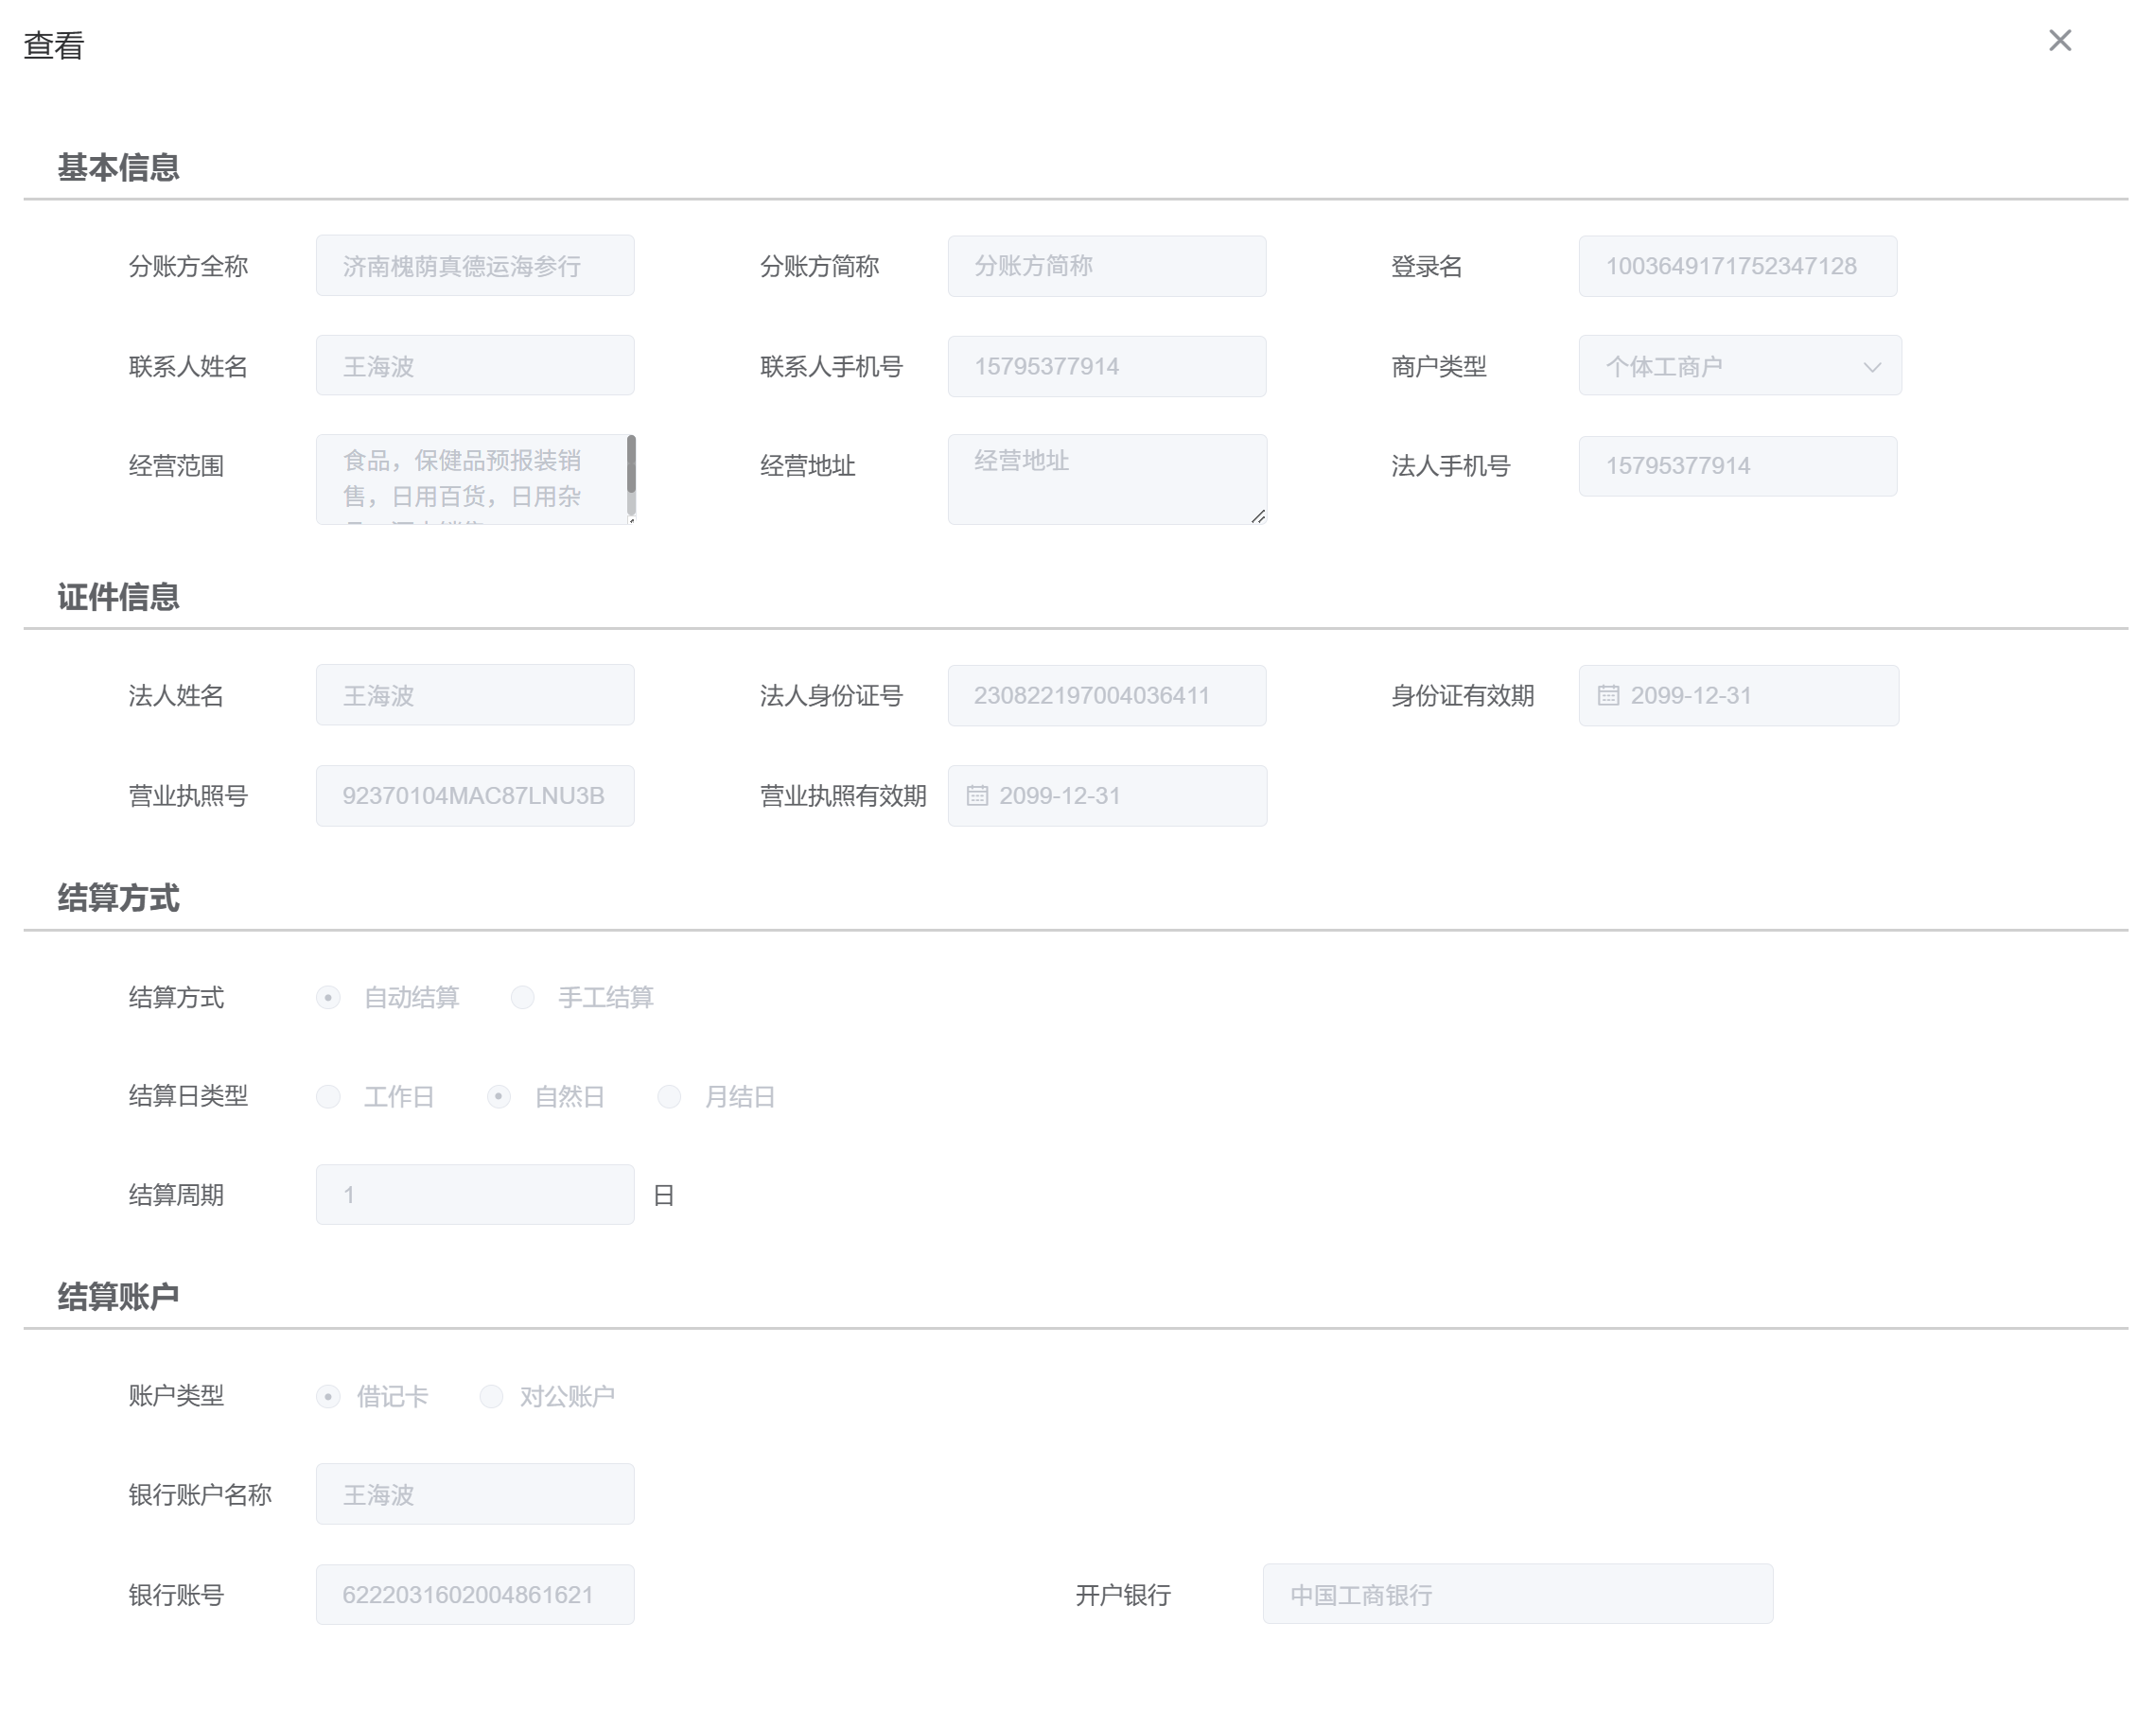Click the 开户银行 field

pyautogui.click(x=1517, y=1594)
